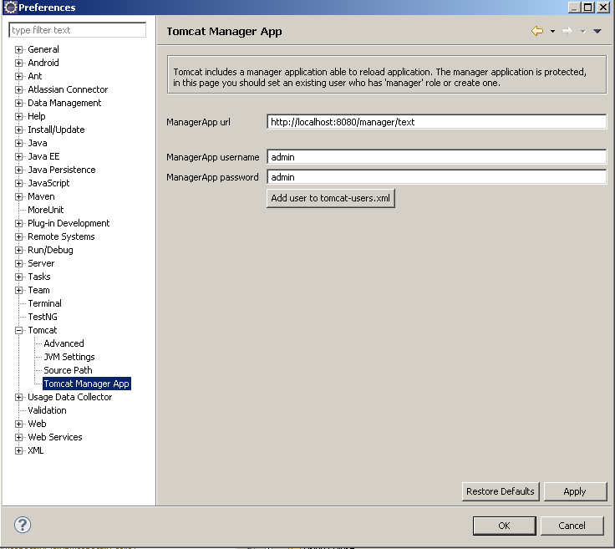The width and height of the screenshot is (615, 549).
Task: Open the Tomcat Advanced page
Action: click(x=64, y=343)
